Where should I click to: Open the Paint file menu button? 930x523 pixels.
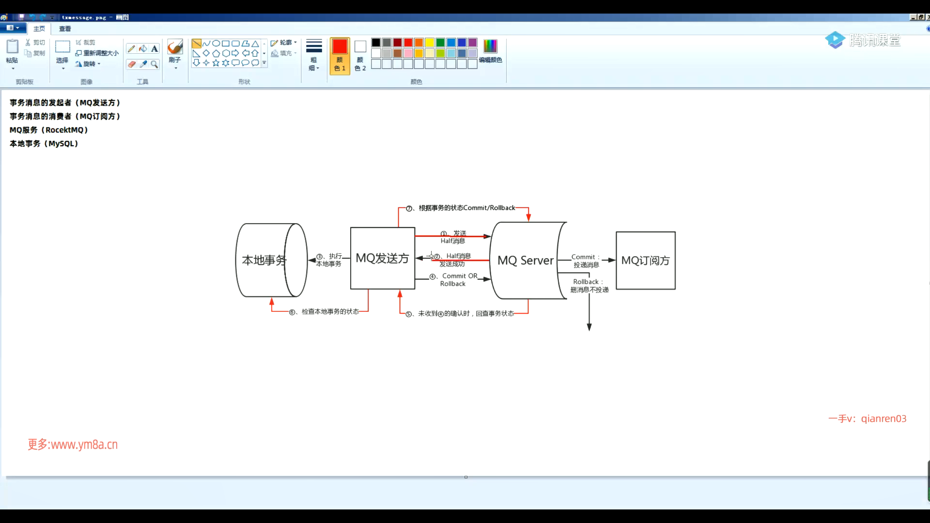(x=13, y=29)
